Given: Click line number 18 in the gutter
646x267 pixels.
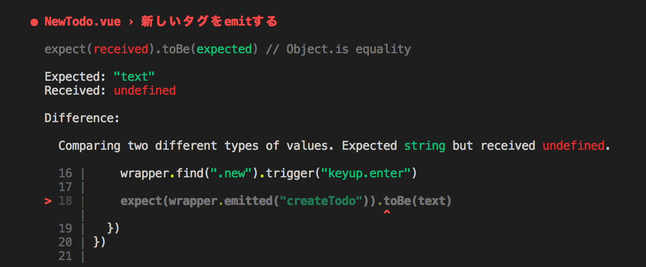Looking at the screenshot, I should (x=65, y=201).
